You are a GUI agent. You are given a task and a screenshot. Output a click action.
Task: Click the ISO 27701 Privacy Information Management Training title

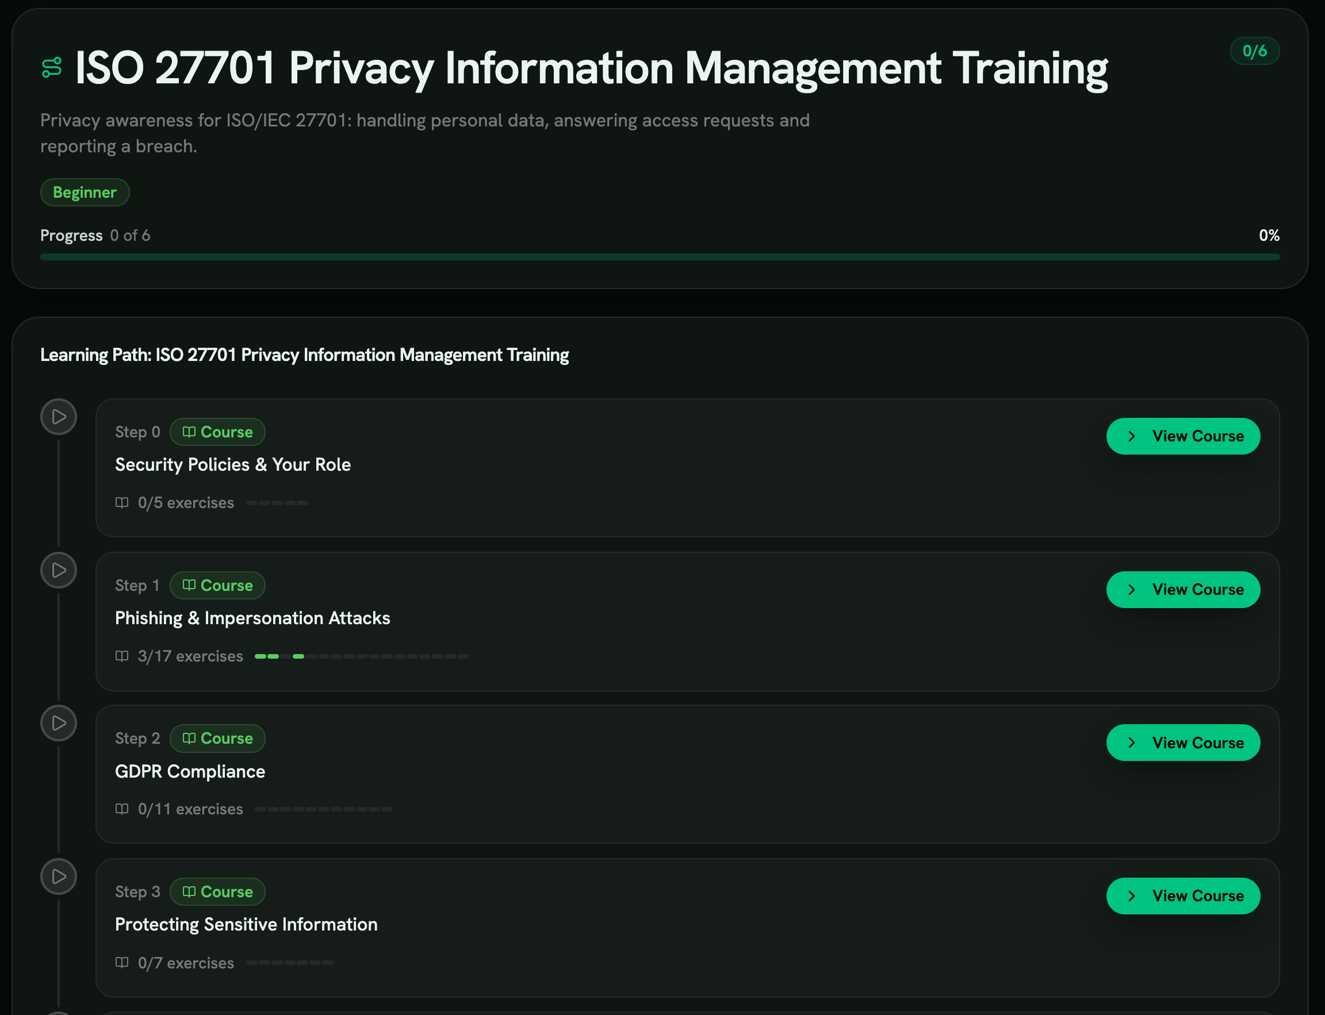coord(591,68)
